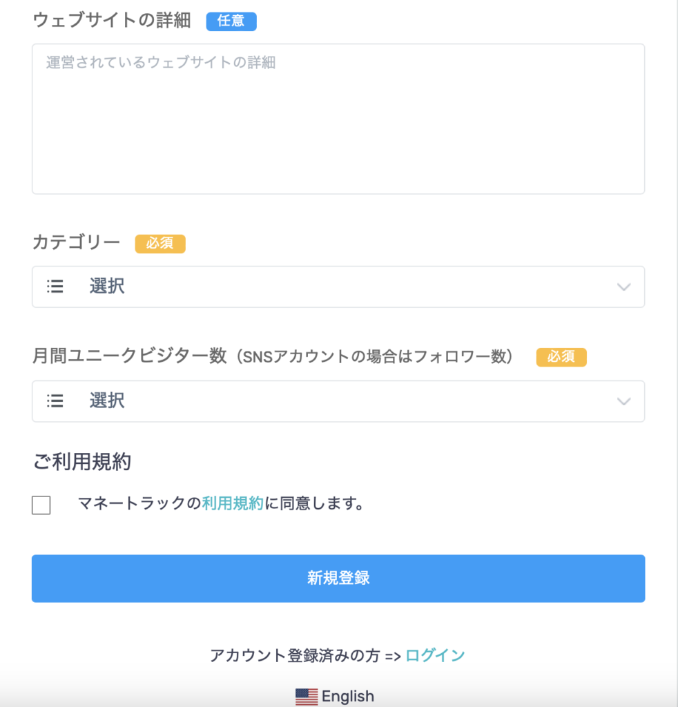Viewport: 678px width, 707px height.
Task: Click the list icon in カテゴリー dropdown
Action: point(55,287)
